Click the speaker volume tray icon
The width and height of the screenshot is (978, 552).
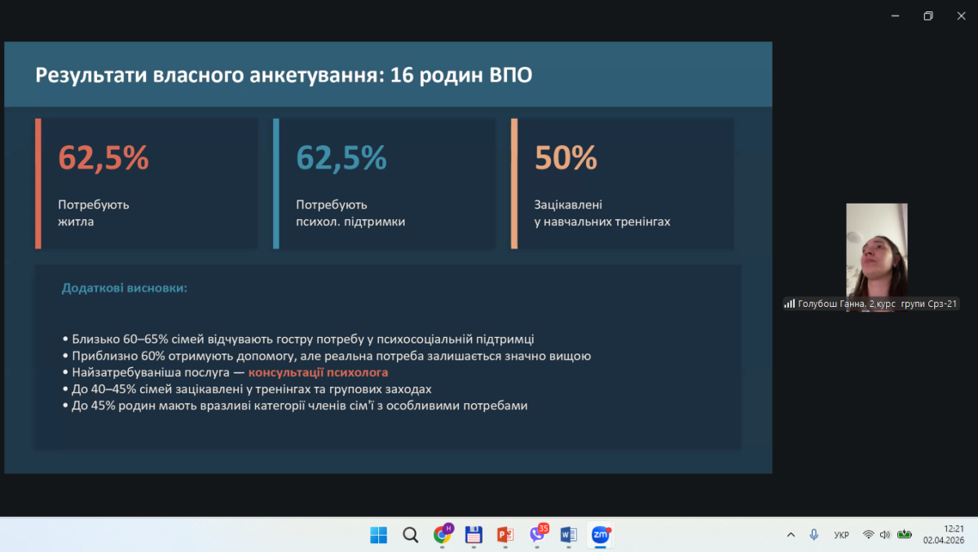point(885,535)
